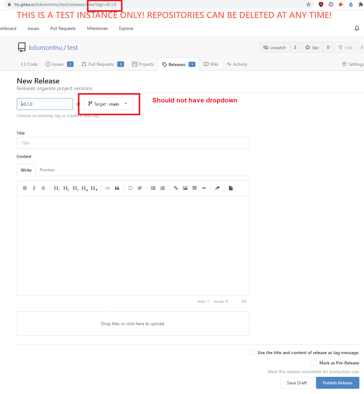
Task: Select the Preview editor tab
Action: click(x=47, y=170)
